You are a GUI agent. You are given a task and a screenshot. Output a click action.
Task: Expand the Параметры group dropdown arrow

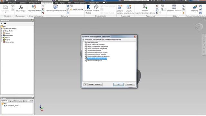(x=26, y=16)
